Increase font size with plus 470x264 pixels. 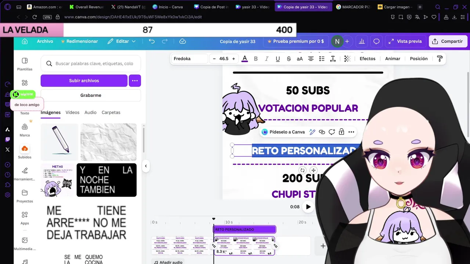click(x=233, y=59)
